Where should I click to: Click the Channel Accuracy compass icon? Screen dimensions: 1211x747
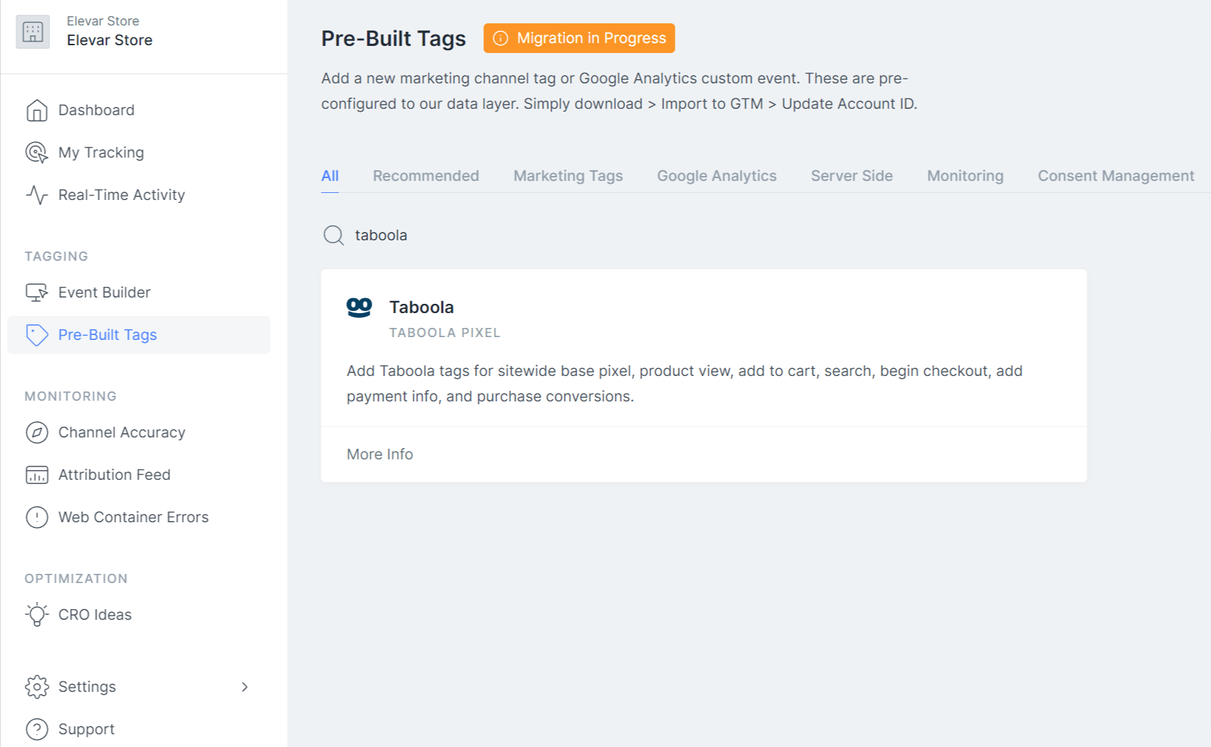[x=37, y=433]
